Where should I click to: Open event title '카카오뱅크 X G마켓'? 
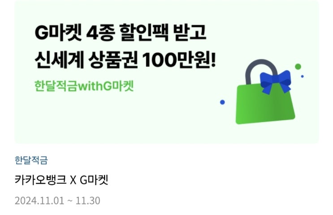pyautogui.click(x=61, y=180)
